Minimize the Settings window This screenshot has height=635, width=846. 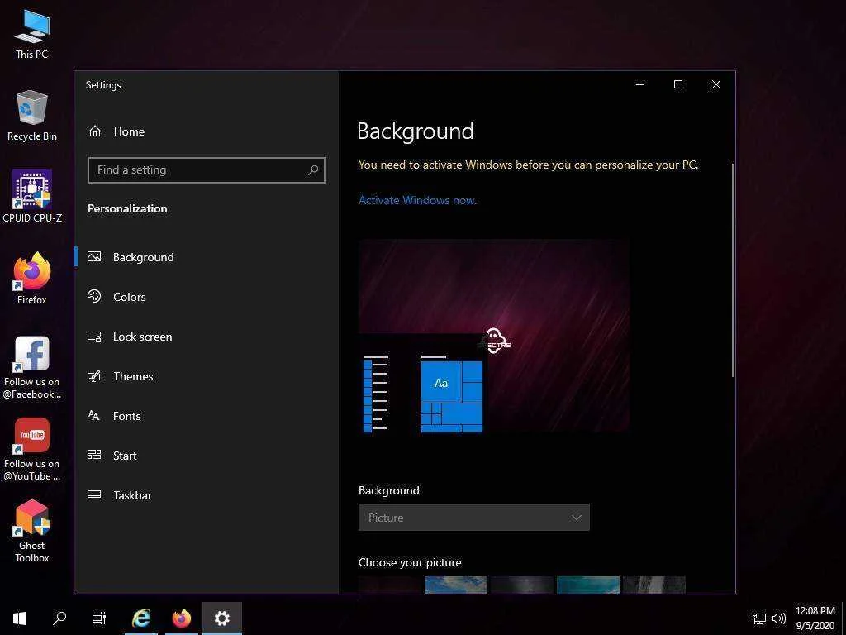pyautogui.click(x=640, y=84)
